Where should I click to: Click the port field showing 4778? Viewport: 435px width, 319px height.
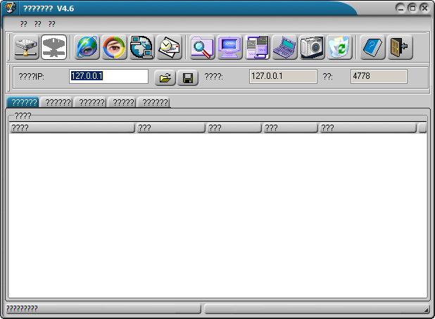coord(379,76)
